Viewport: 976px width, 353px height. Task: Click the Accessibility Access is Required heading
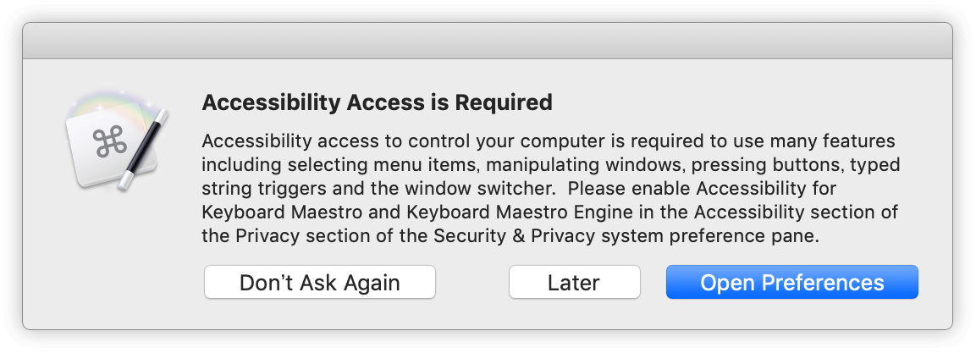377,102
